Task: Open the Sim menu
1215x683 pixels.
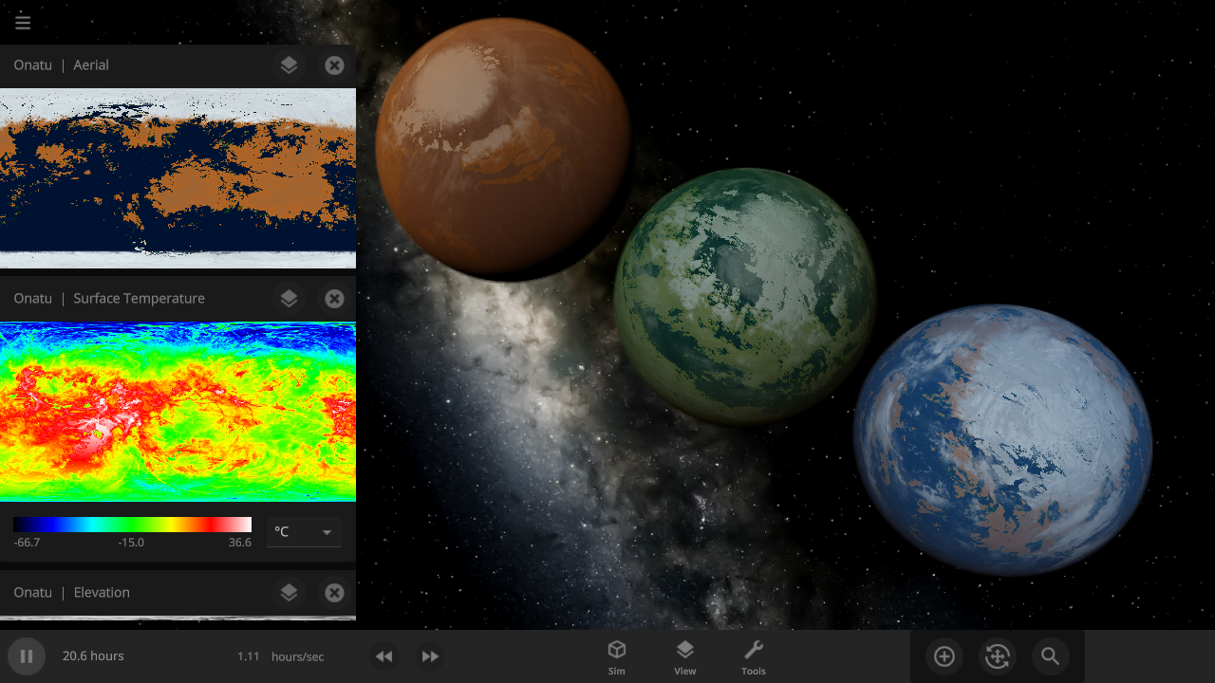Action: (x=617, y=656)
